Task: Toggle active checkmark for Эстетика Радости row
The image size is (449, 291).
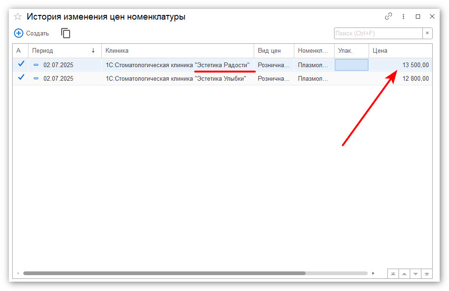Action: click(x=21, y=64)
